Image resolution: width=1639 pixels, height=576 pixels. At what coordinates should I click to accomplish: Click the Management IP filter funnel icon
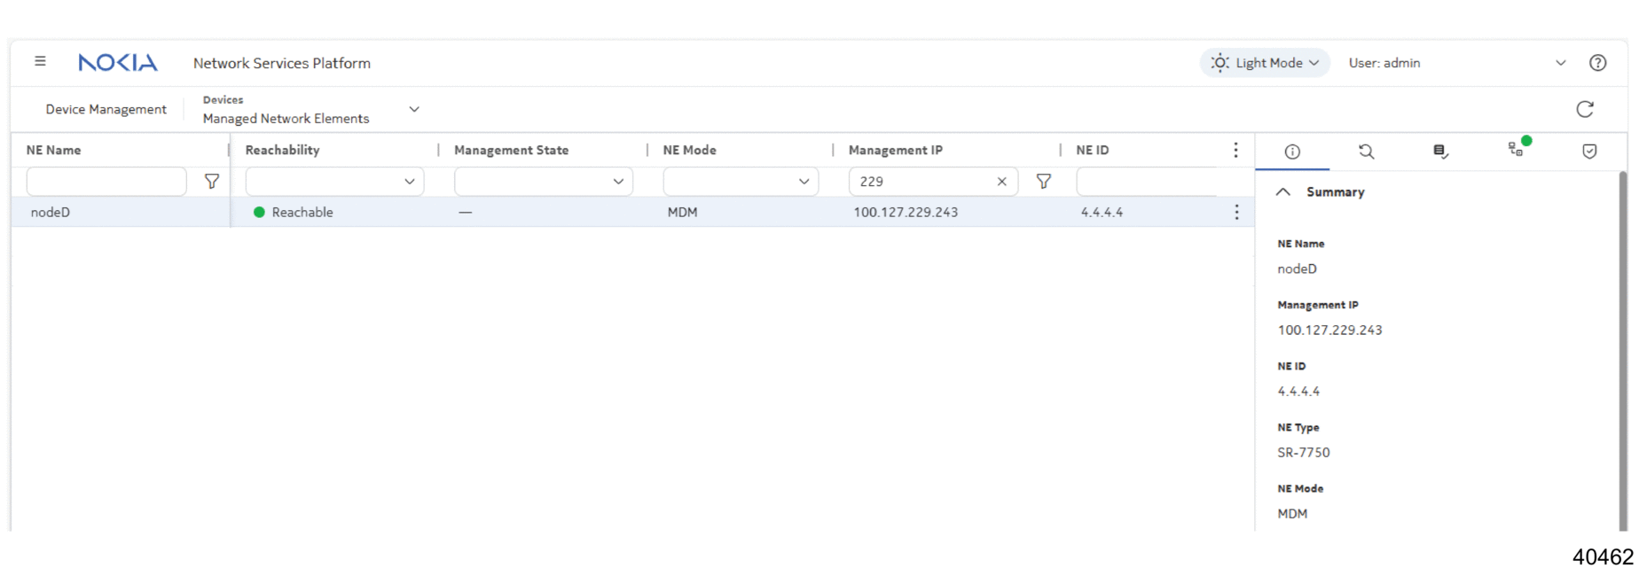(1044, 182)
